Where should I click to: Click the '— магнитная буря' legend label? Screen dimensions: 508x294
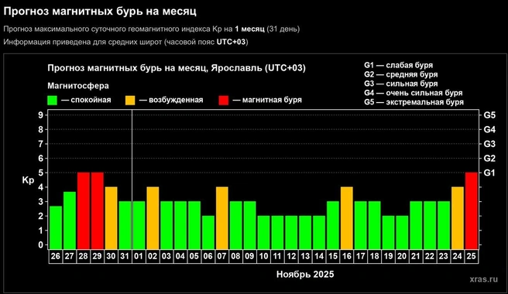click(x=267, y=100)
